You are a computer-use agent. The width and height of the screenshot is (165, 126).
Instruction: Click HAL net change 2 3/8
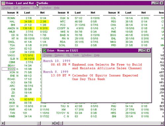click(43, 21)
